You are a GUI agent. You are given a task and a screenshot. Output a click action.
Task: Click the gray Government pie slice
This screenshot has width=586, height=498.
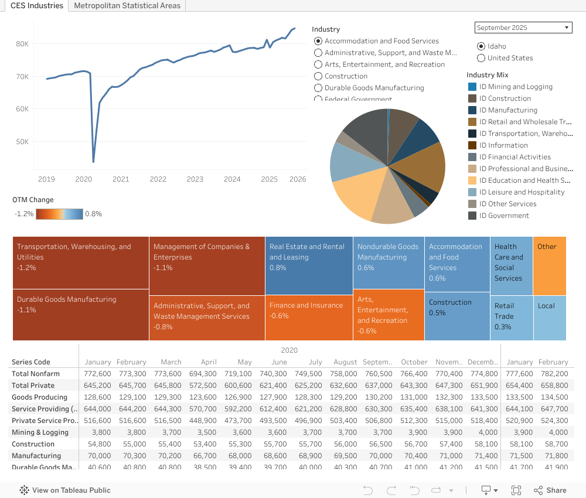368,134
